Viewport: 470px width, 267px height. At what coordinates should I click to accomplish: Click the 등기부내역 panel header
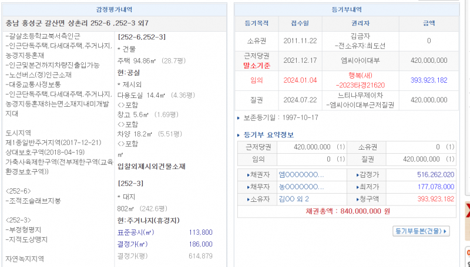click(x=347, y=10)
